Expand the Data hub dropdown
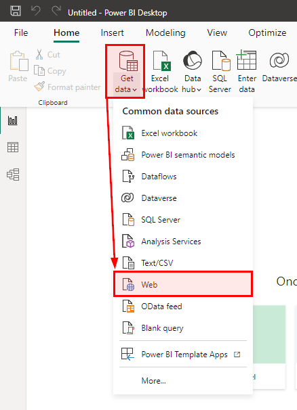This screenshot has width=297, height=410. [192, 72]
